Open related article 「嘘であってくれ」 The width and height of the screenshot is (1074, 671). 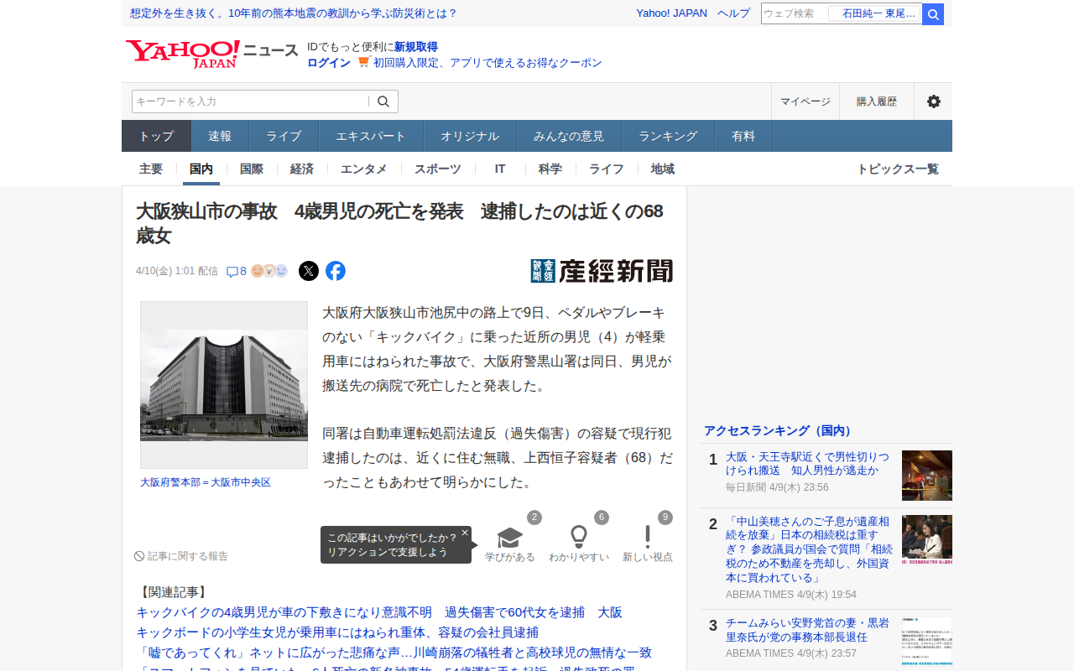[x=394, y=653]
